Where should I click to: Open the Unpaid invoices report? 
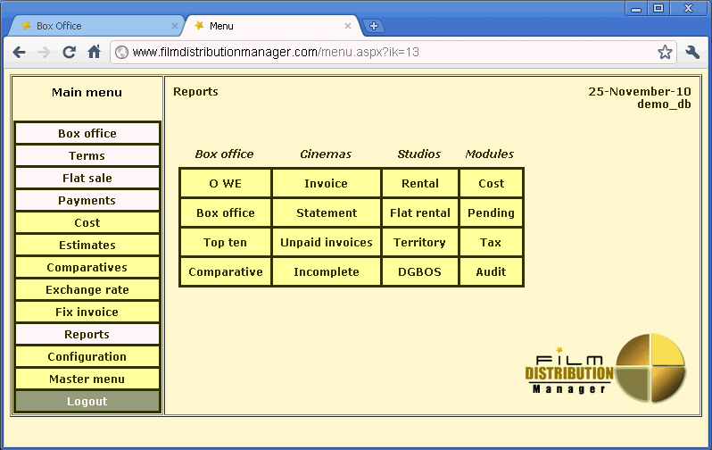click(326, 243)
